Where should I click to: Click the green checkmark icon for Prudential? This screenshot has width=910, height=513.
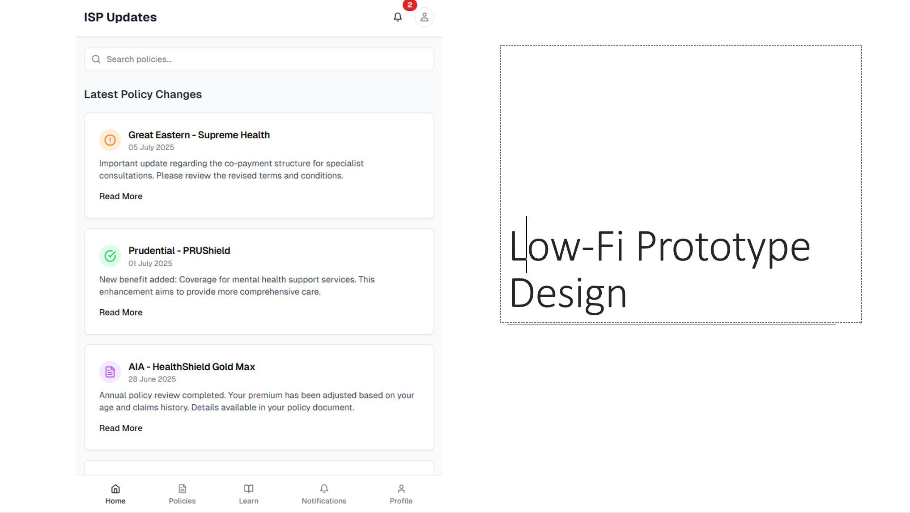pos(110,256)
